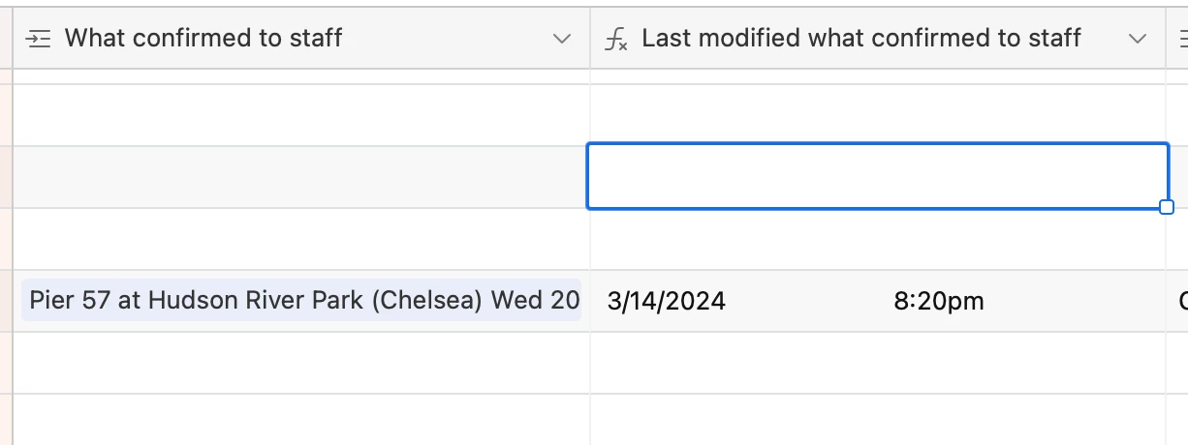The height and width of the screenshot is (445, 1188).
Task: Click the 8:20pm time value
Action: tap(938, 301)
